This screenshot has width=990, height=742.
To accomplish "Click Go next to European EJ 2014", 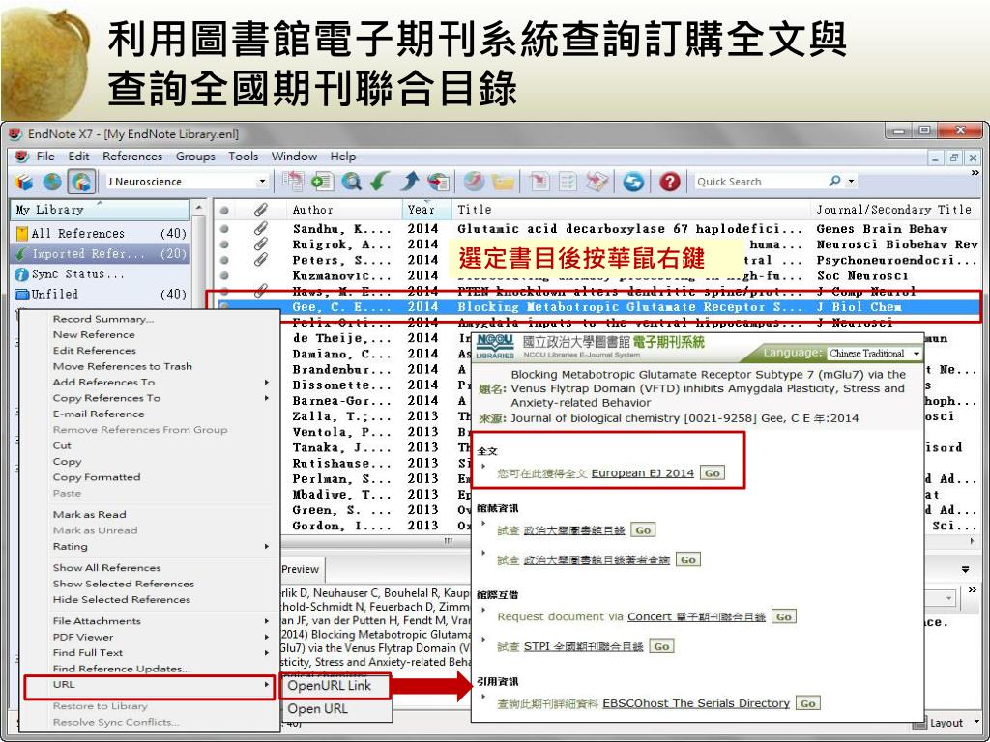I will pyautogui.click(x=713, y=473).
